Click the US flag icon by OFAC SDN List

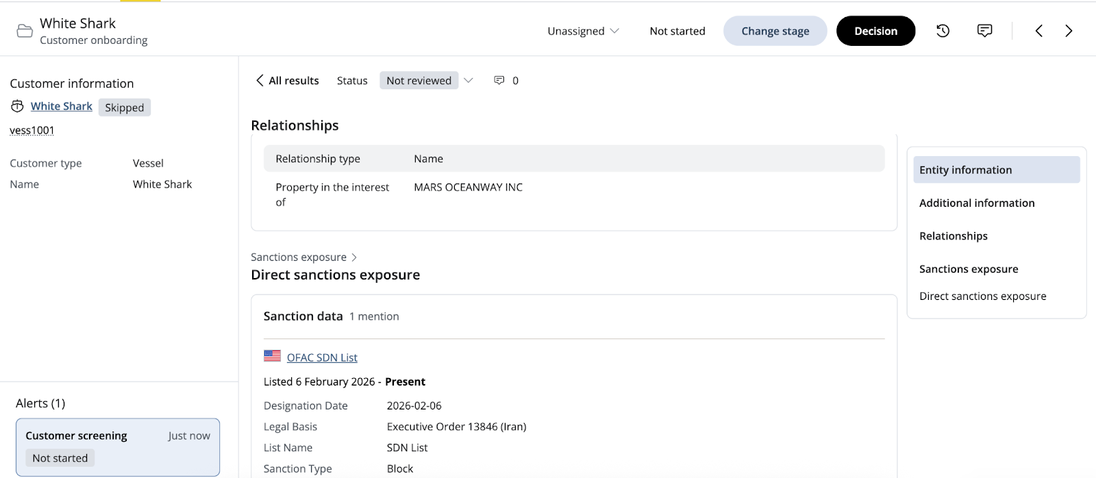[272, 356]
